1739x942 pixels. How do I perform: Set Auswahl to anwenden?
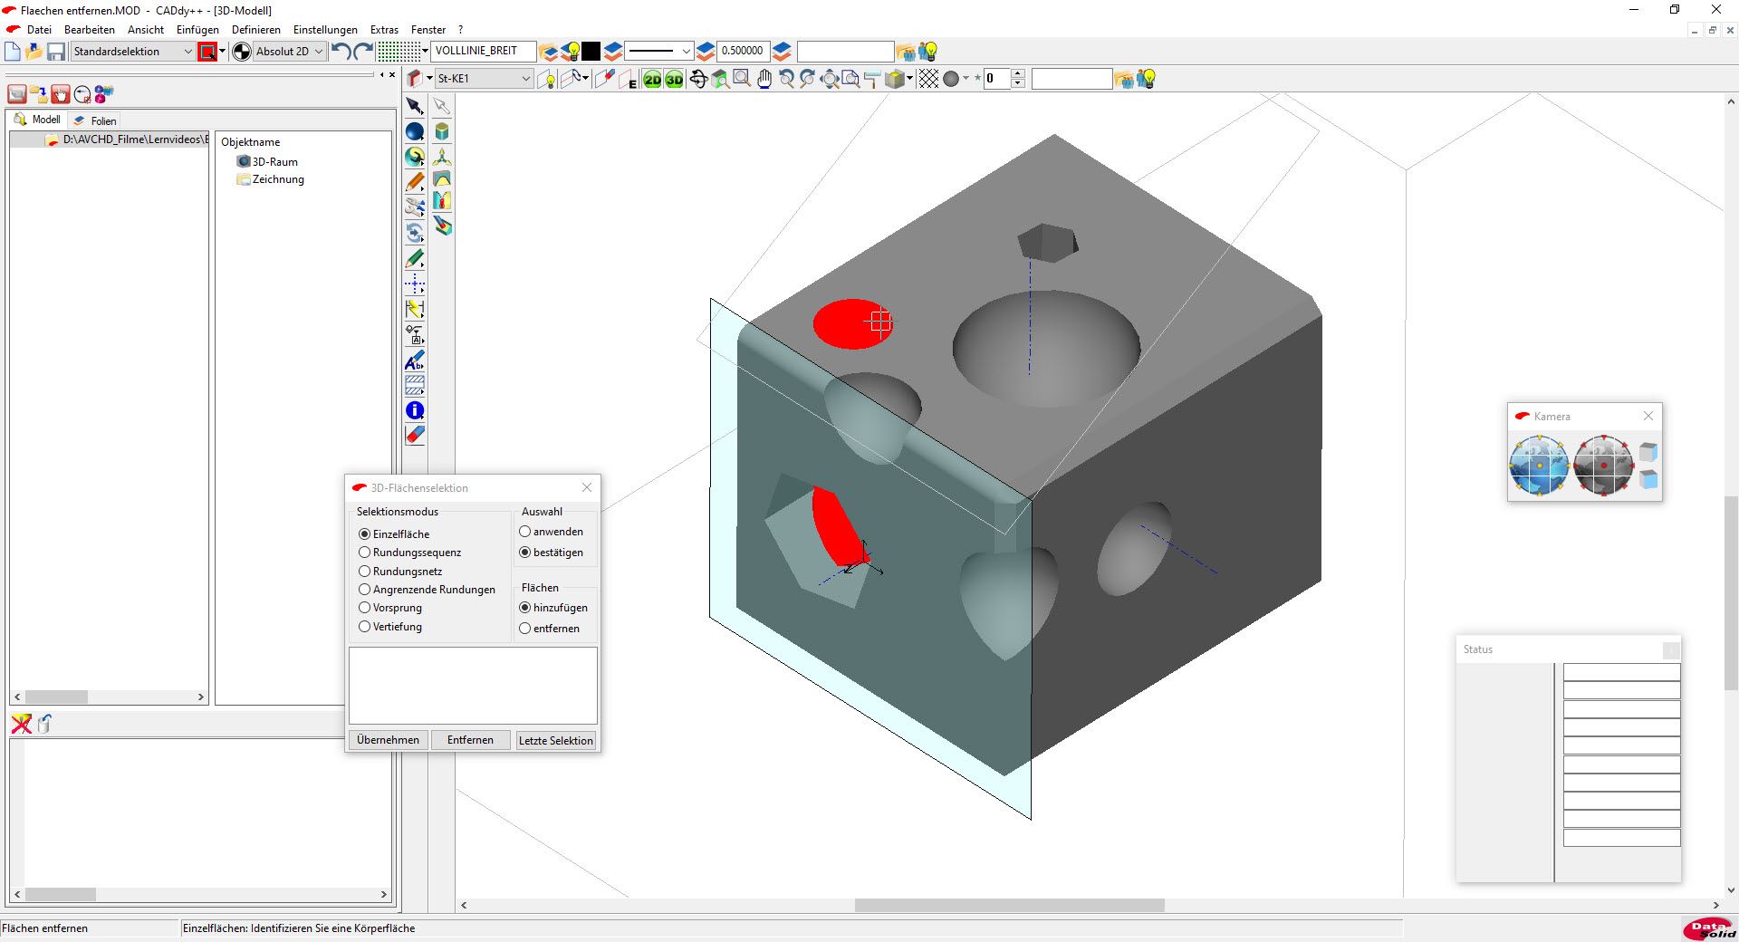point(524,532)
